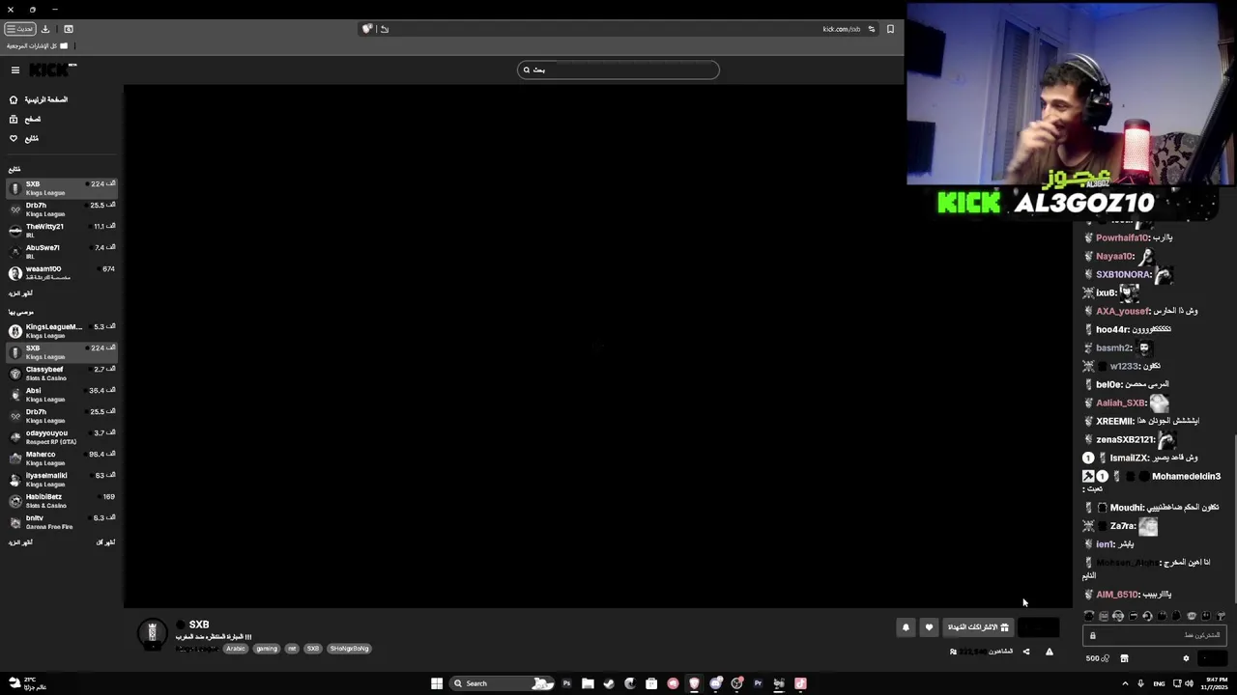Screen dimensions: 1237x695
Task: Open Classybeef recommended channel
Action: [62, 374]
